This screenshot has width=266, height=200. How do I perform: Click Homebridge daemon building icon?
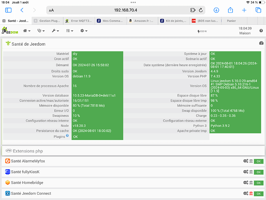coord(251,182)
